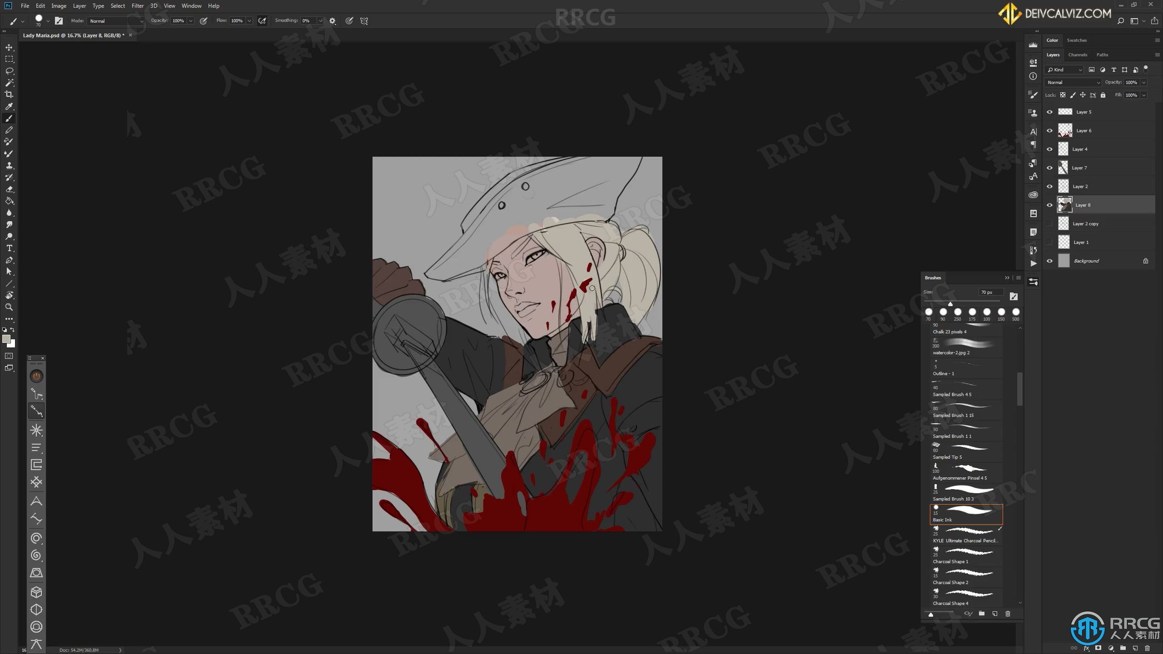Image resolution: width=1163 pixels, height=654 pixels.
Task: Click the foreground color swatch
Action: pos(6,339)
